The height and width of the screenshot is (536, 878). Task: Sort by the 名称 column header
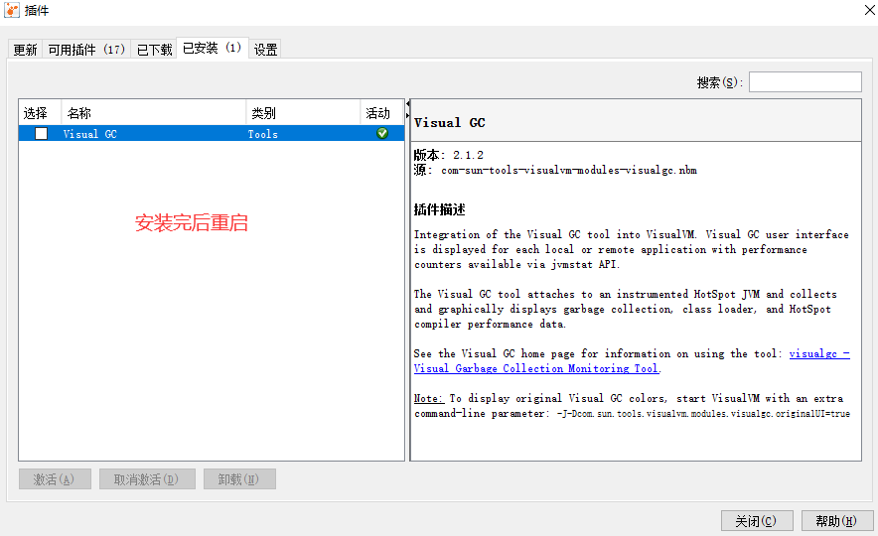(x=153, y=113)
